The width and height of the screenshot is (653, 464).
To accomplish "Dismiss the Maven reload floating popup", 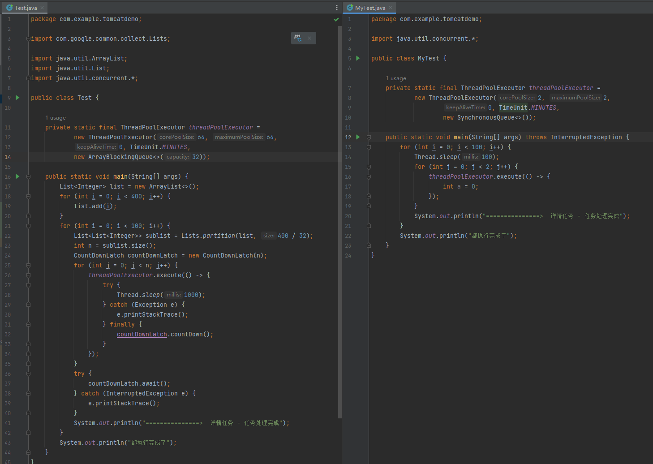I will (x=309, y=38).
